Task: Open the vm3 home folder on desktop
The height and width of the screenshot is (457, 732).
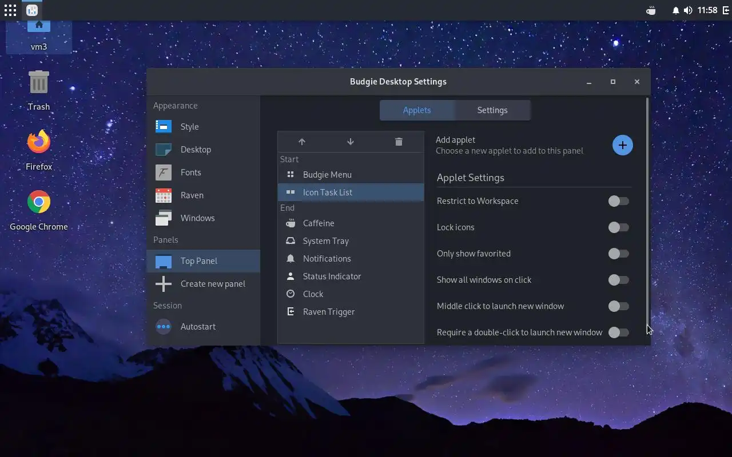Action: coord(39,27)
